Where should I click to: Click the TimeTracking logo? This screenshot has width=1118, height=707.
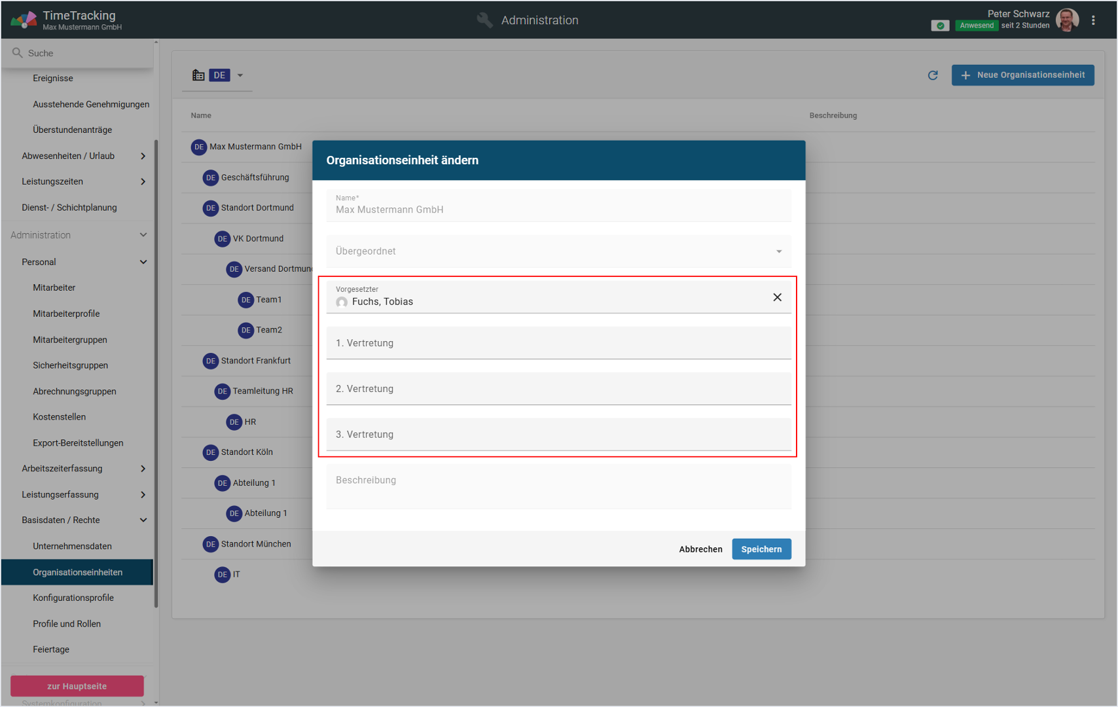coord(24,20)
